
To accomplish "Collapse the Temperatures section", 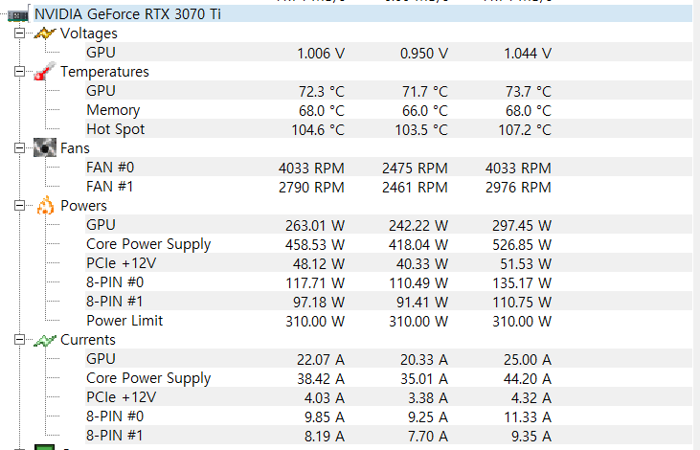I will point(20,72).
